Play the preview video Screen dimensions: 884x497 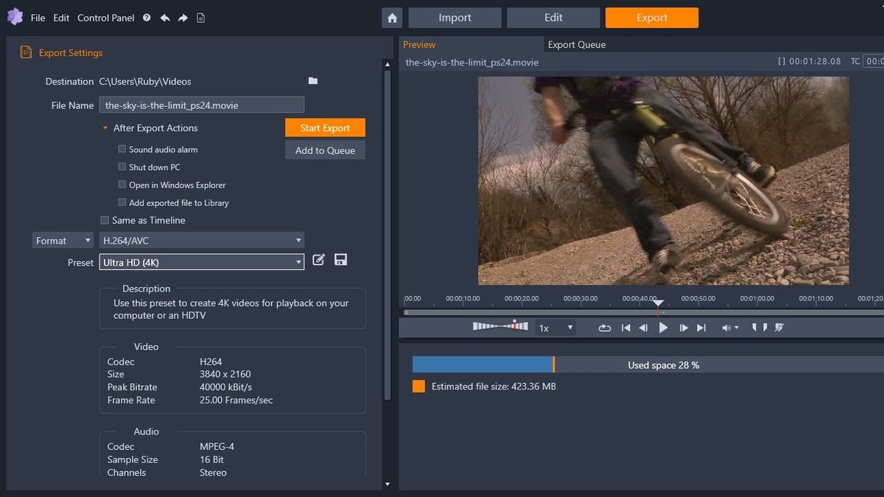663,327
